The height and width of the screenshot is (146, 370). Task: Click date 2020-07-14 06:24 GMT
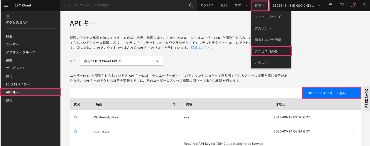point(292,131)
